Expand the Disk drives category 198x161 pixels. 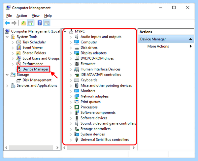(71, 48)
